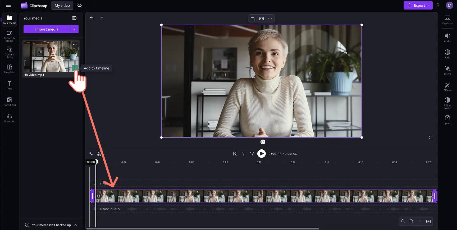Click the Export button
The image size is (457, 230).
tap(418, 5)
